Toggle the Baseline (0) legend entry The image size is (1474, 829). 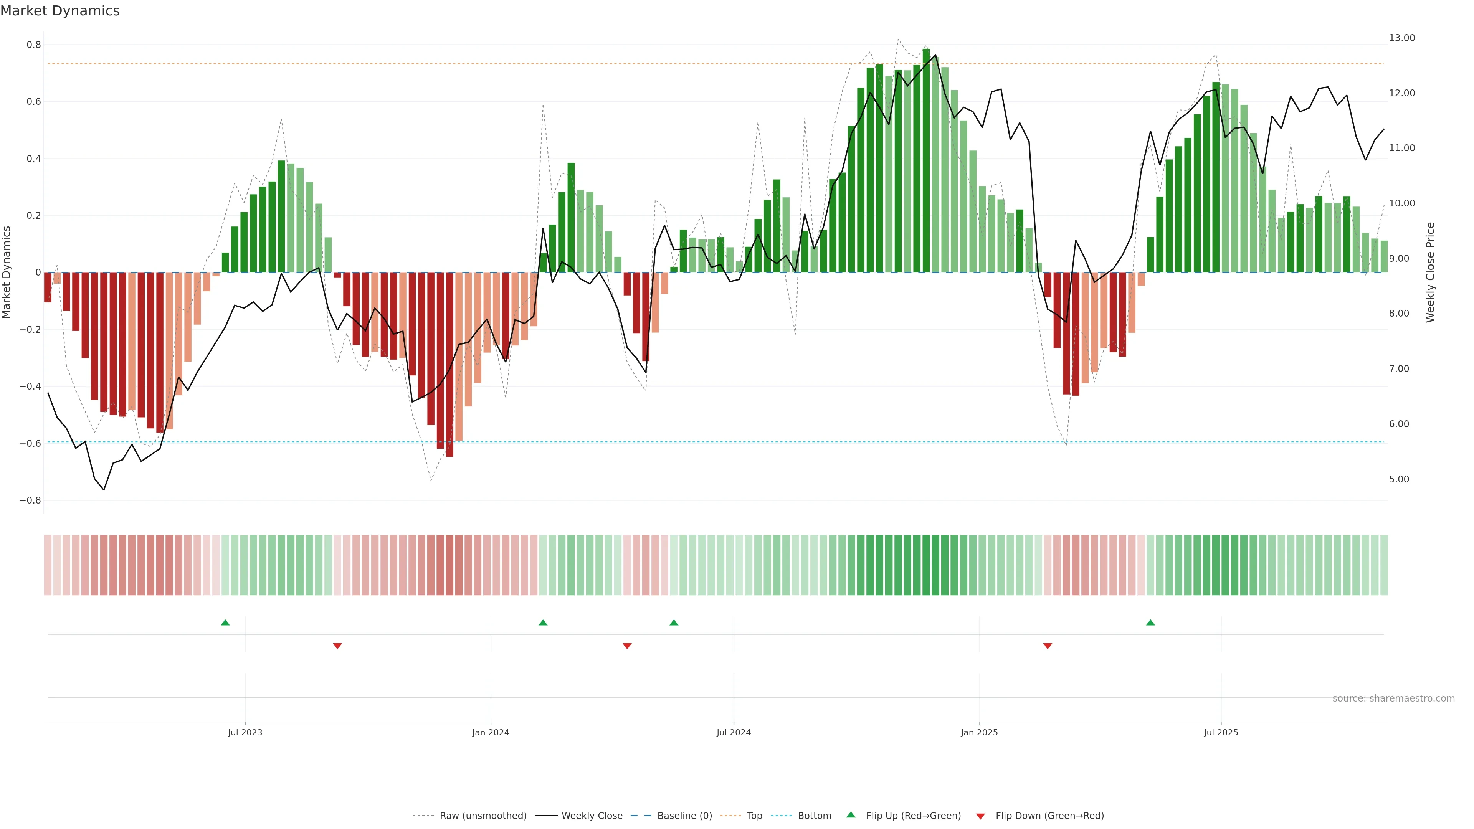684,816
